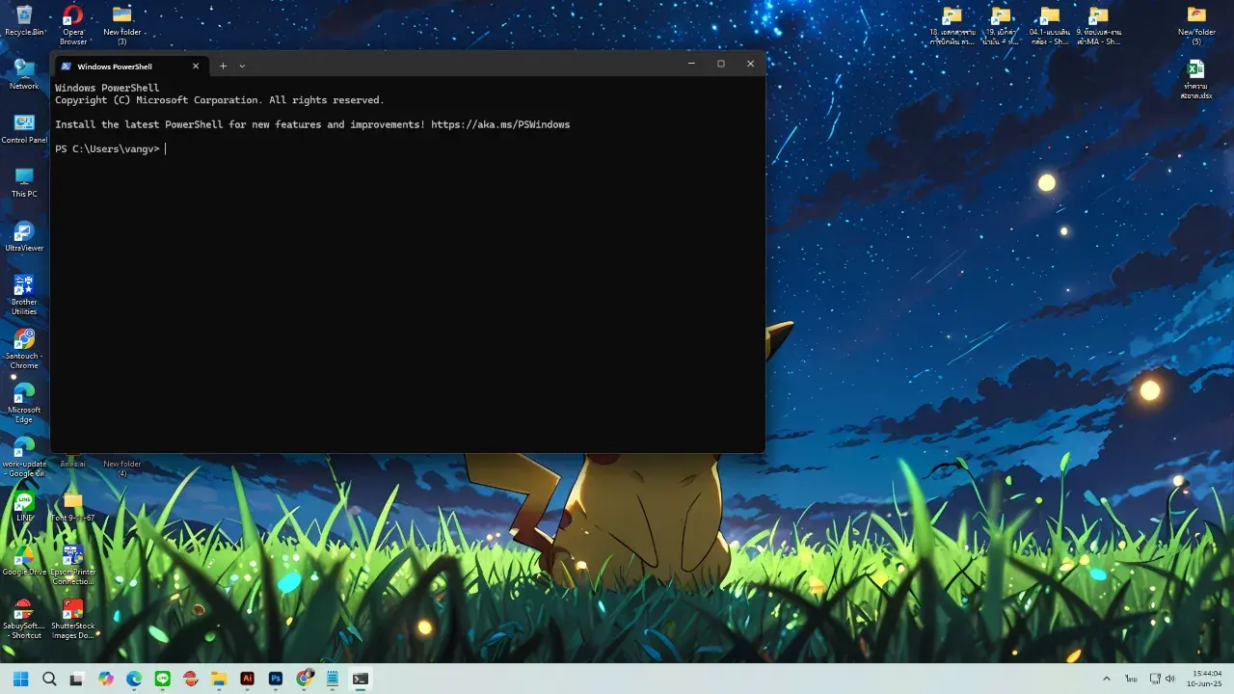
Task: Open work-update Google shortcut on desktop
Action: [x=24, y=458]
